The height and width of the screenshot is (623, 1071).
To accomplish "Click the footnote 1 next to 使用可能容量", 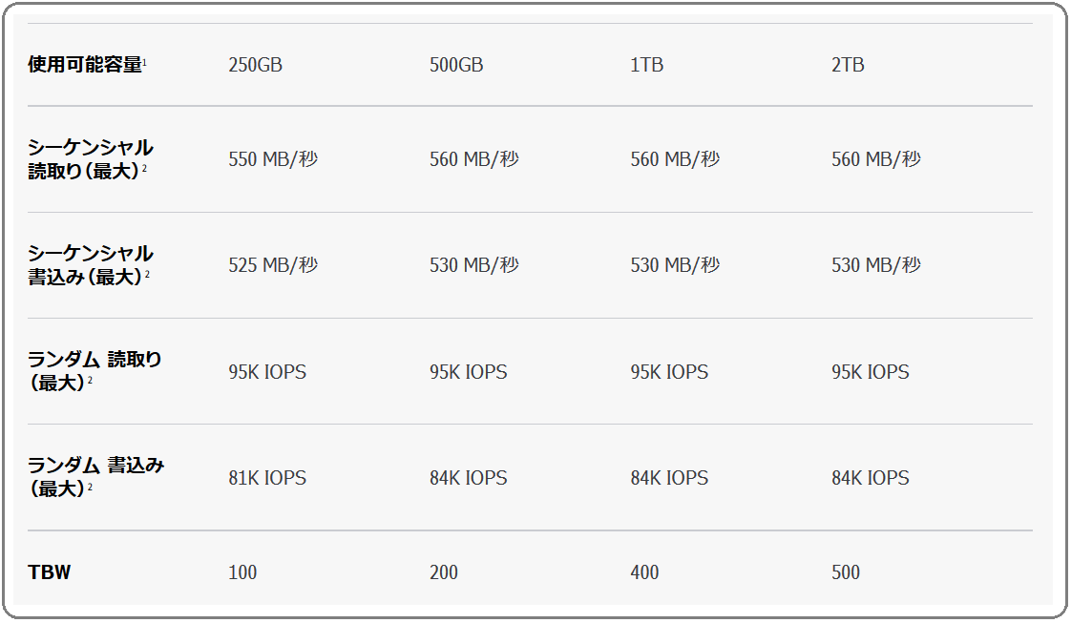I will (144, 63).
